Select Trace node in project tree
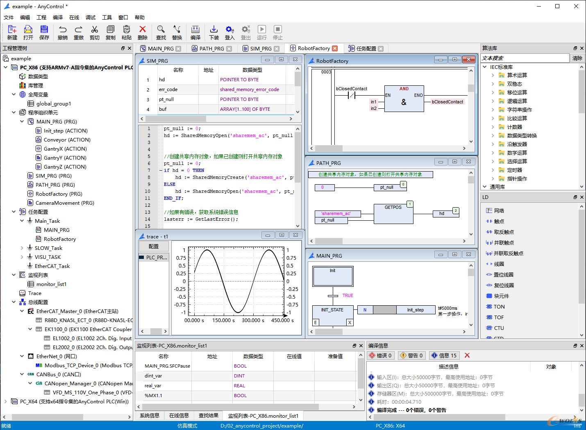This screenshot has height=430, width=586. [x=30, y=293]
